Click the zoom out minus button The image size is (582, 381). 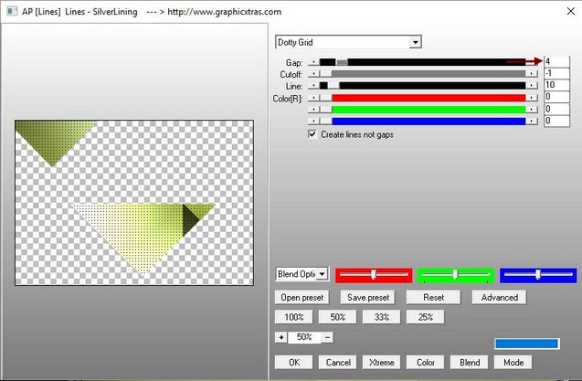327,337
